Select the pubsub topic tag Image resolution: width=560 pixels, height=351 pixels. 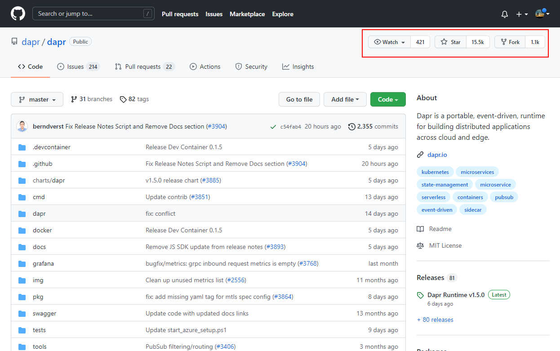point(504,197)
